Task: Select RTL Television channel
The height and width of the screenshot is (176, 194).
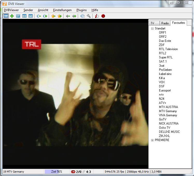Action: pos(168,49)
